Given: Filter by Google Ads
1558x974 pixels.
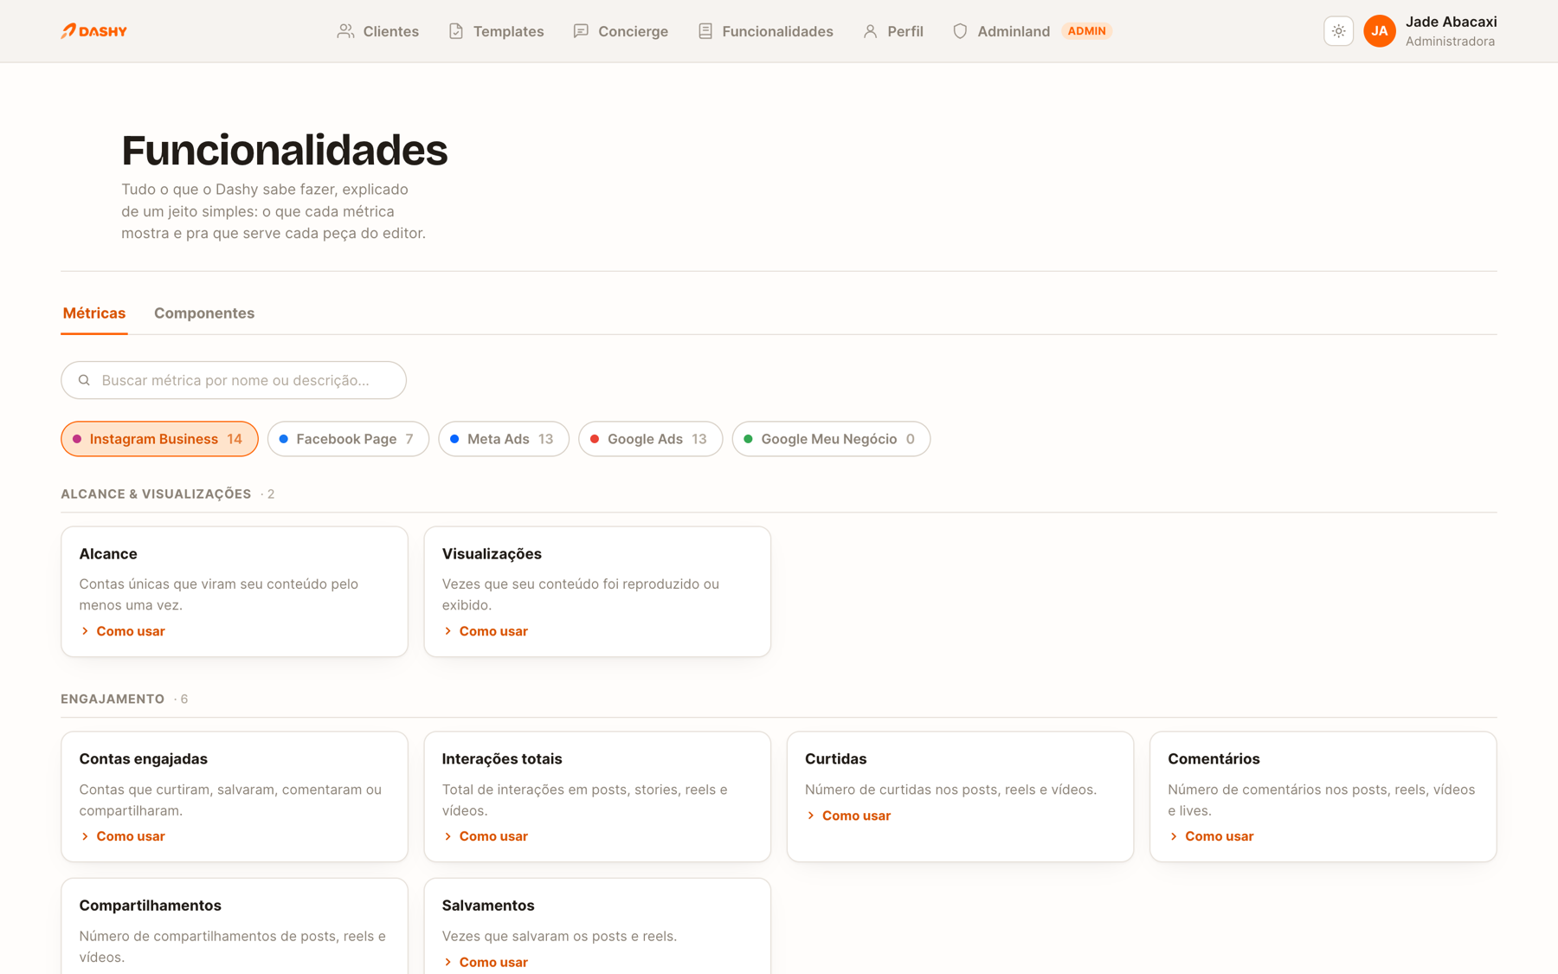Looking at the screenshot, I should (650, 439).
